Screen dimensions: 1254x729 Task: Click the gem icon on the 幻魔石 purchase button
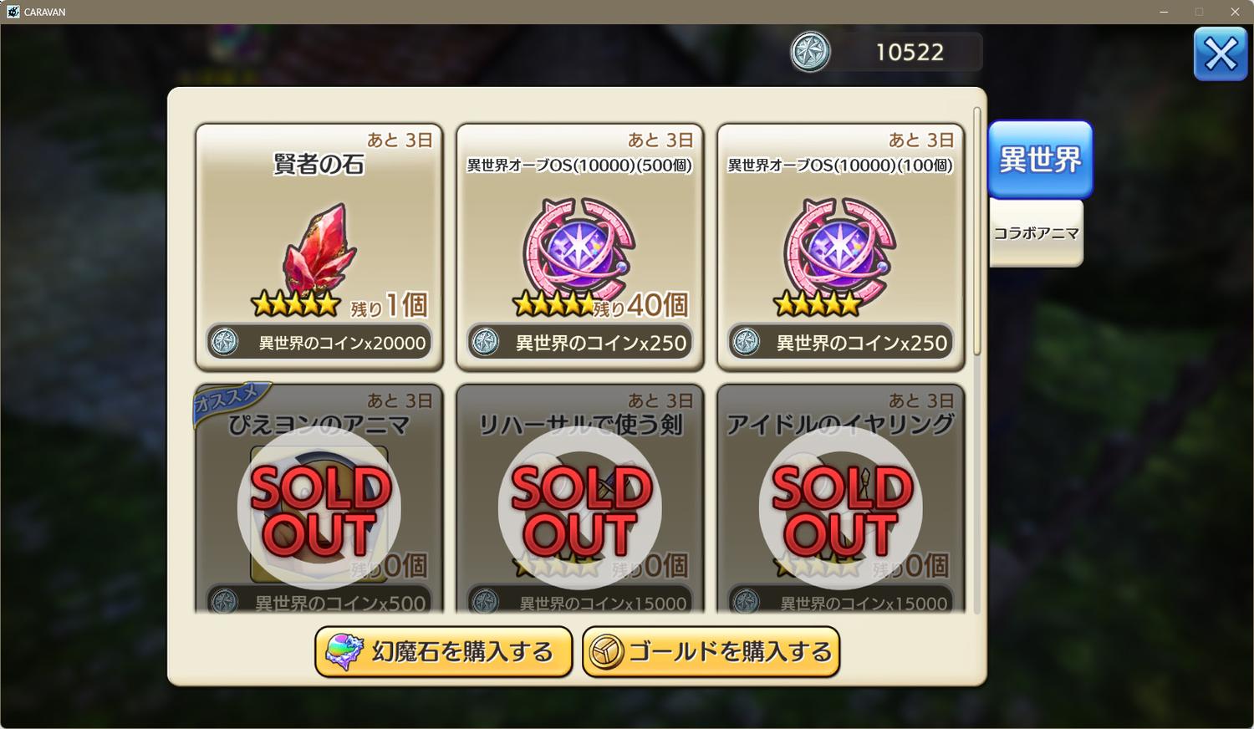pyautogui.click(x=344, y=652)
